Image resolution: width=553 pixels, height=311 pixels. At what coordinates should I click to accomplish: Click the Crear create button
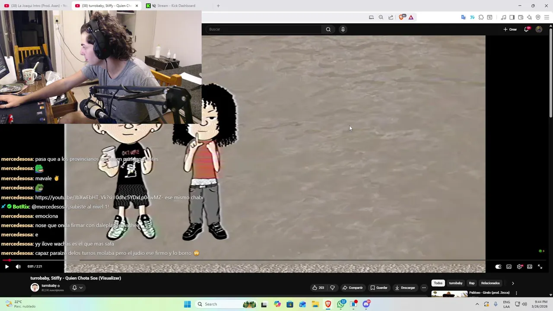tap(510, 29)
